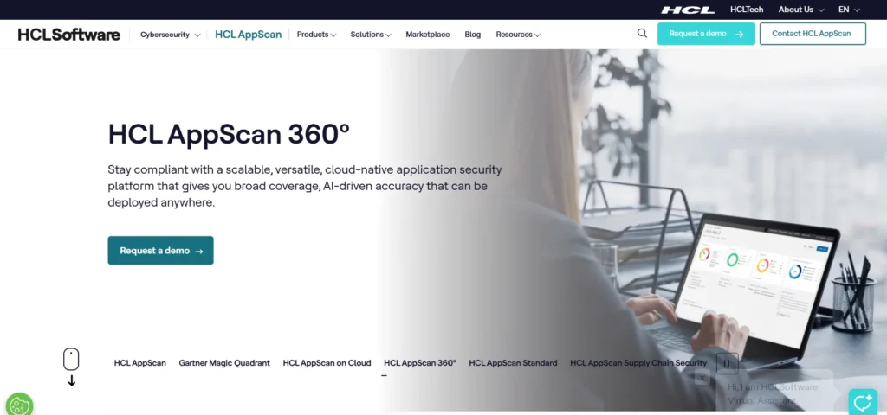Expand the Cybersecurity dropdown
The image size is (887, 415).
pyautogui.click(x=171, y=35)
